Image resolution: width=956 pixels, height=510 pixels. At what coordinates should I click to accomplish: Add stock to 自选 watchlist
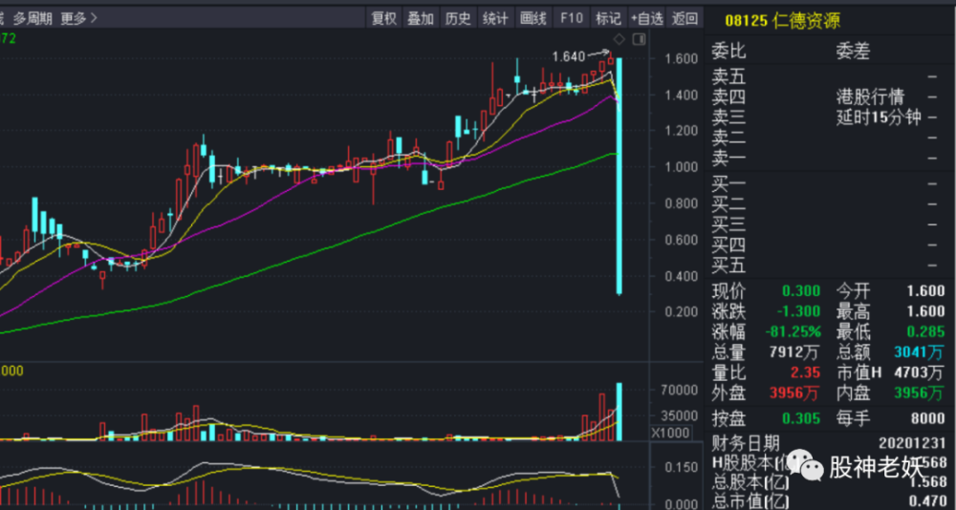[647, 18]
